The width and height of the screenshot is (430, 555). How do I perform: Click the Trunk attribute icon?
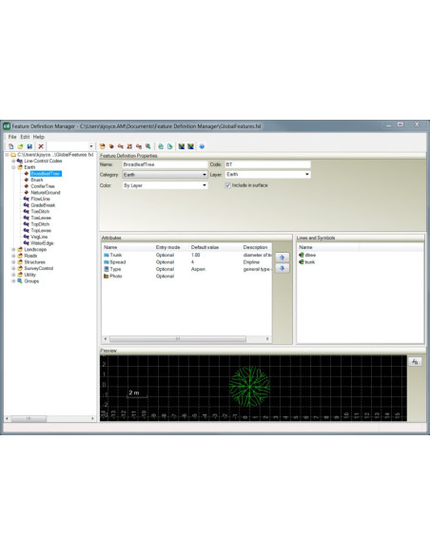pyautogui.click(x=107, y=255)
